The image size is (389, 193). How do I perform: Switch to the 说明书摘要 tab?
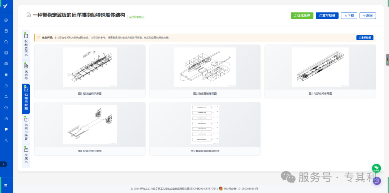(26, 129)
